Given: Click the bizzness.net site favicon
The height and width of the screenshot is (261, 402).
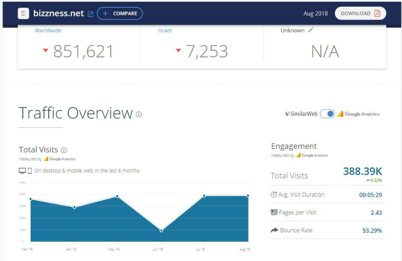Looking at the screenshot, I should (x=24, y=13).
